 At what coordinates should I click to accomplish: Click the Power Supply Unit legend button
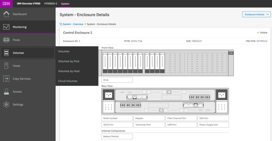(x=213, y=125)
